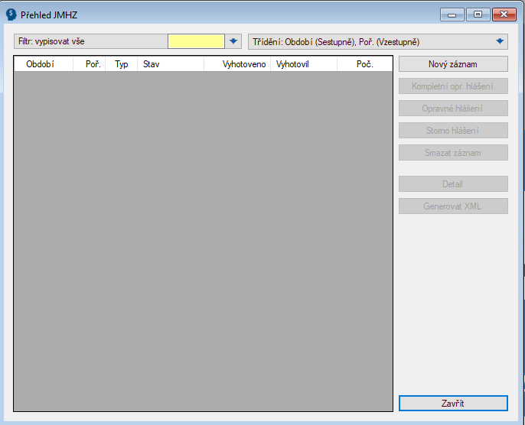Sort by the Typ column header
525x425 pixels.
(122, 64)
